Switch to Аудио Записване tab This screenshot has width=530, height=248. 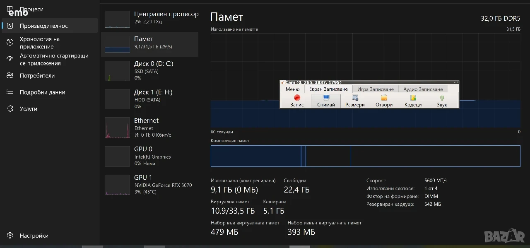[423, 89]
